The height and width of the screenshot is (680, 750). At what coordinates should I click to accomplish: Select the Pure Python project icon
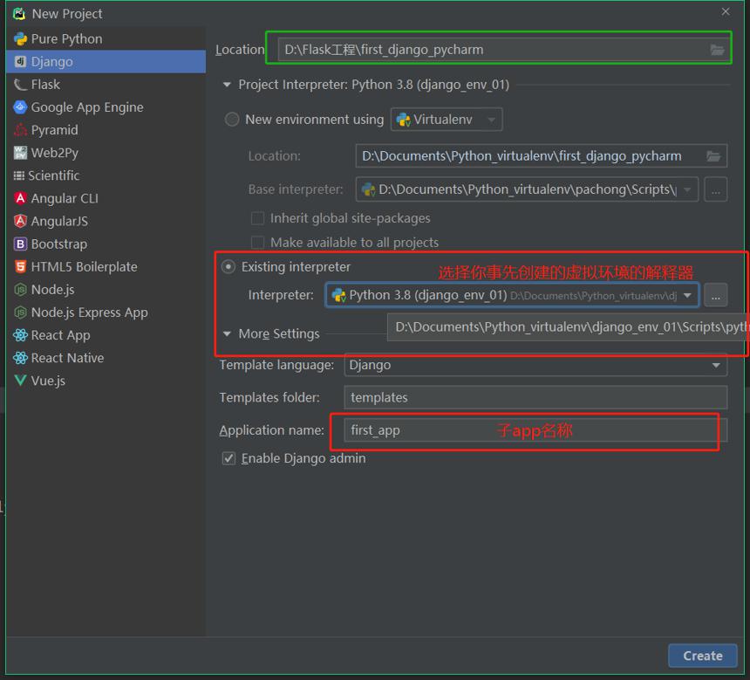(21, 38)
